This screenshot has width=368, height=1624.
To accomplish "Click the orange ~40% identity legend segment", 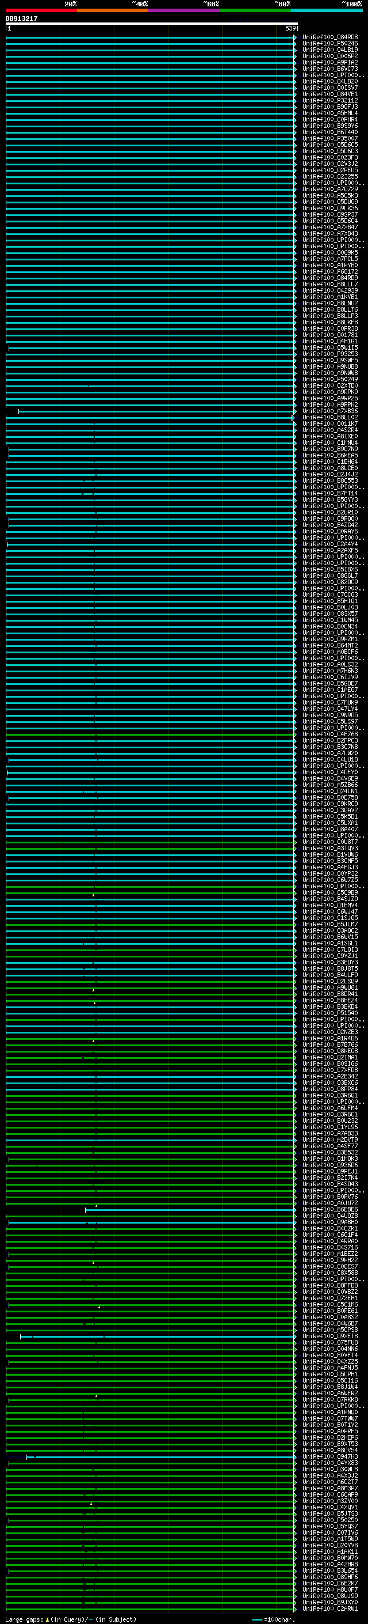I will [x=113, y=10].
